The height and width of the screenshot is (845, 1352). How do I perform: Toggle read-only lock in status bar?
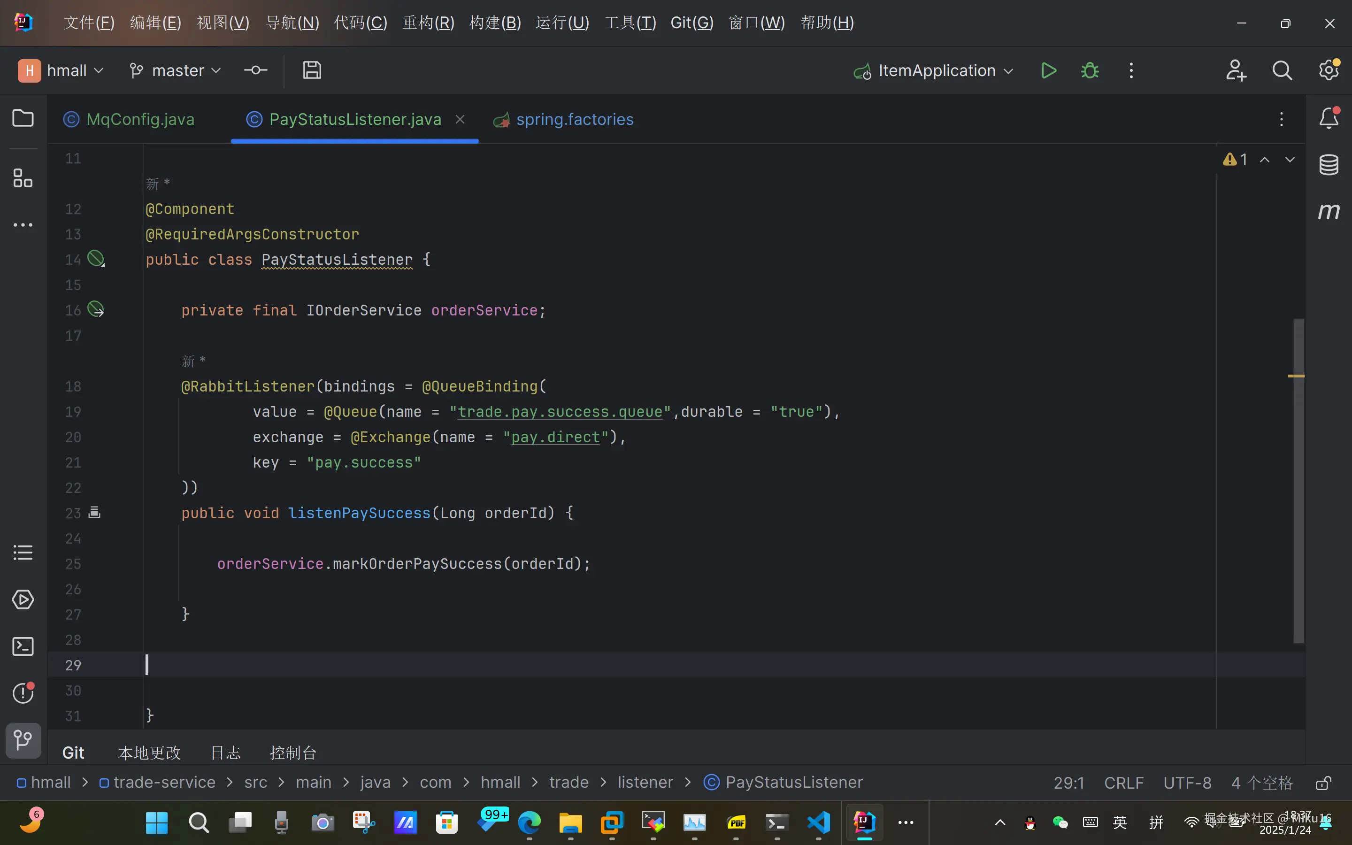click(x=1323, y=783)
